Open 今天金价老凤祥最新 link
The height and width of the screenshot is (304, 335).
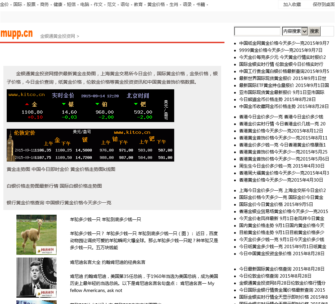282,218
